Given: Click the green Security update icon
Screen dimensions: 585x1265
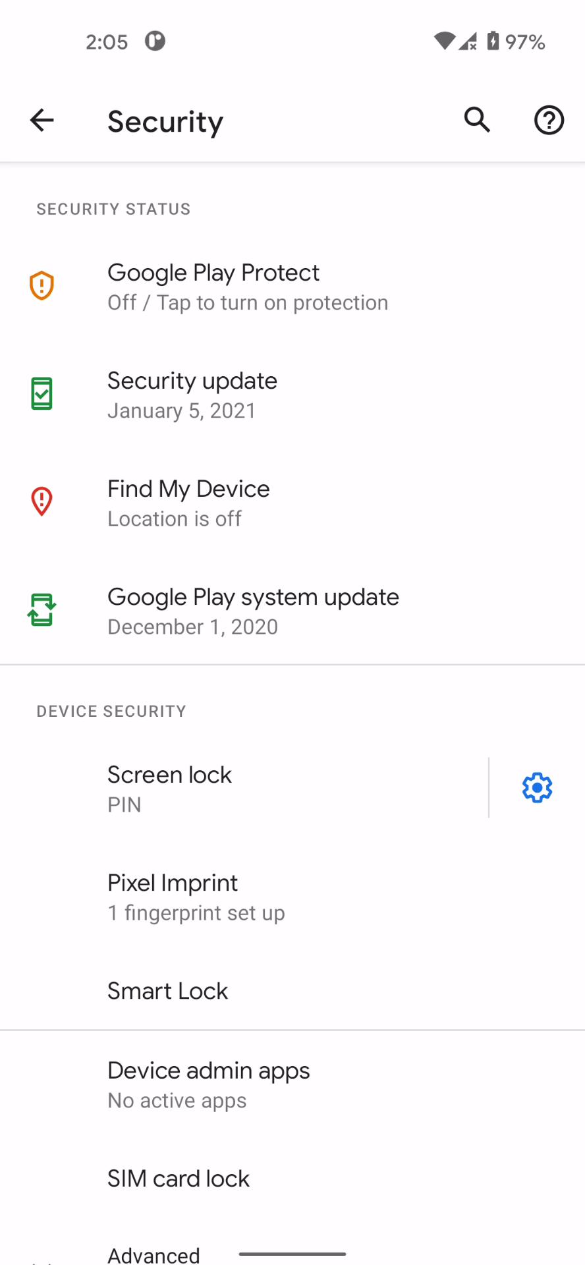Looking at the screenshot, I should pos(42,393).
